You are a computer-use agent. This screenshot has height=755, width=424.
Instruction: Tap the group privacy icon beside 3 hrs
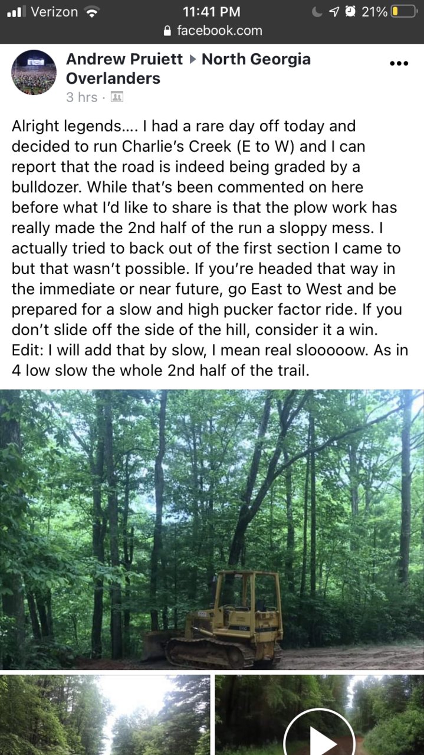point(116,97)
